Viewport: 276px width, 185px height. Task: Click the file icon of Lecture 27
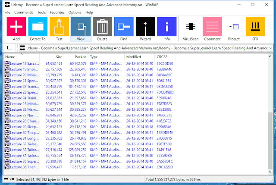7,115
